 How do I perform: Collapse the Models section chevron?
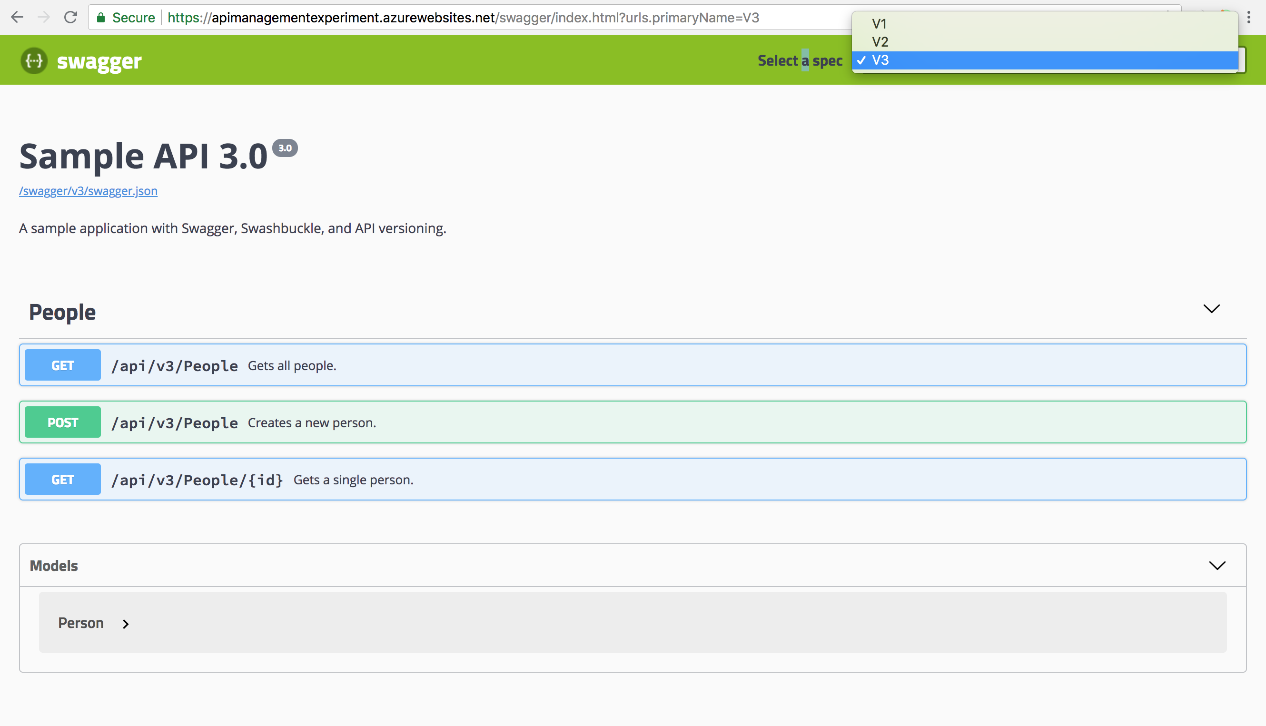point(1217,566)
